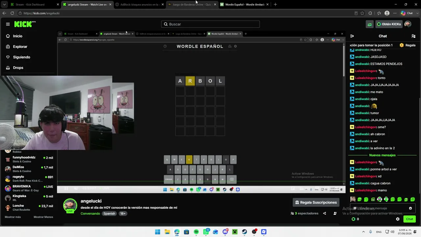This screenshot has height=237, width=421.
Task: Open the chat settings gear
Action: [x=398, y=219]
